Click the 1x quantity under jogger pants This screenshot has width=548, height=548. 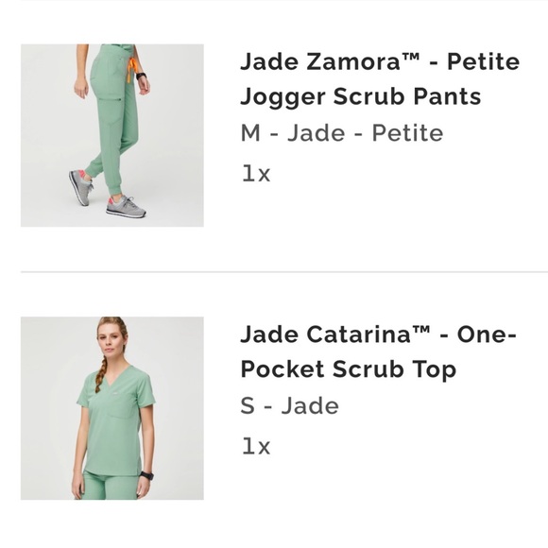click(x=256, y=174)
